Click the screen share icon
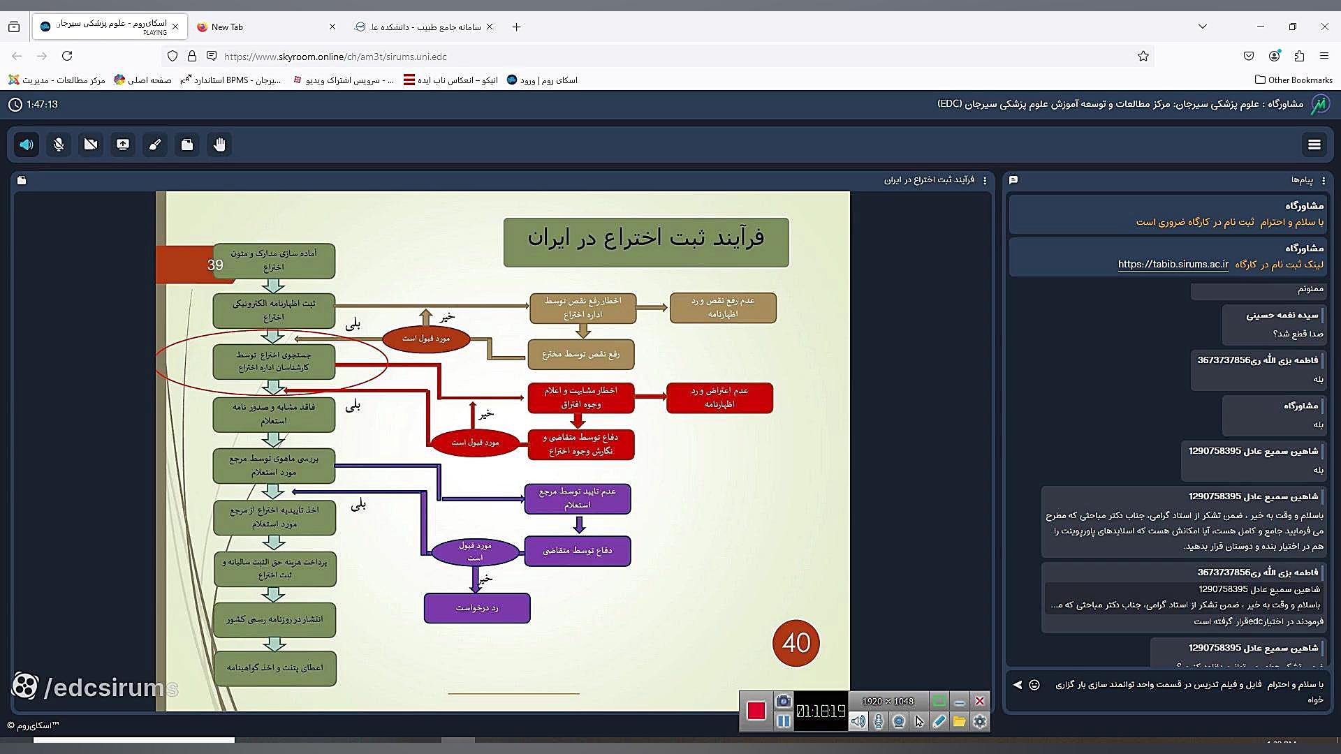Screen dimensions: 1341x754 point(123,145)
